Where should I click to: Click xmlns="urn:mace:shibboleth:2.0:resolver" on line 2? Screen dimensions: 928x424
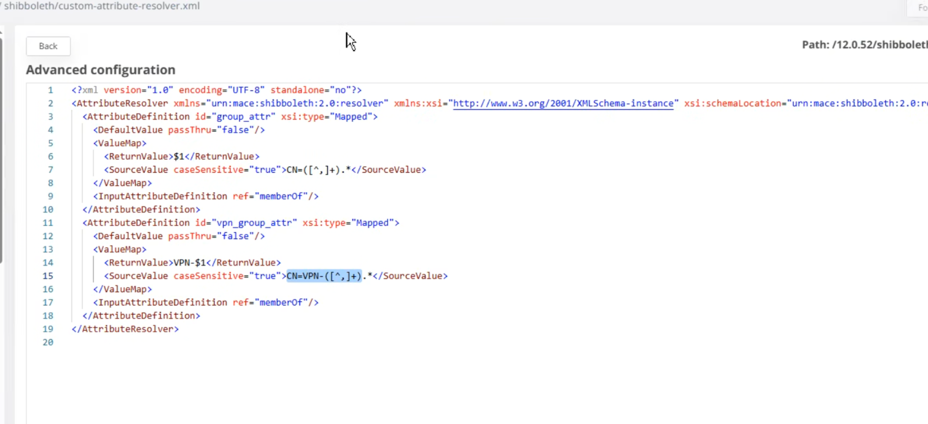point(281,104)
